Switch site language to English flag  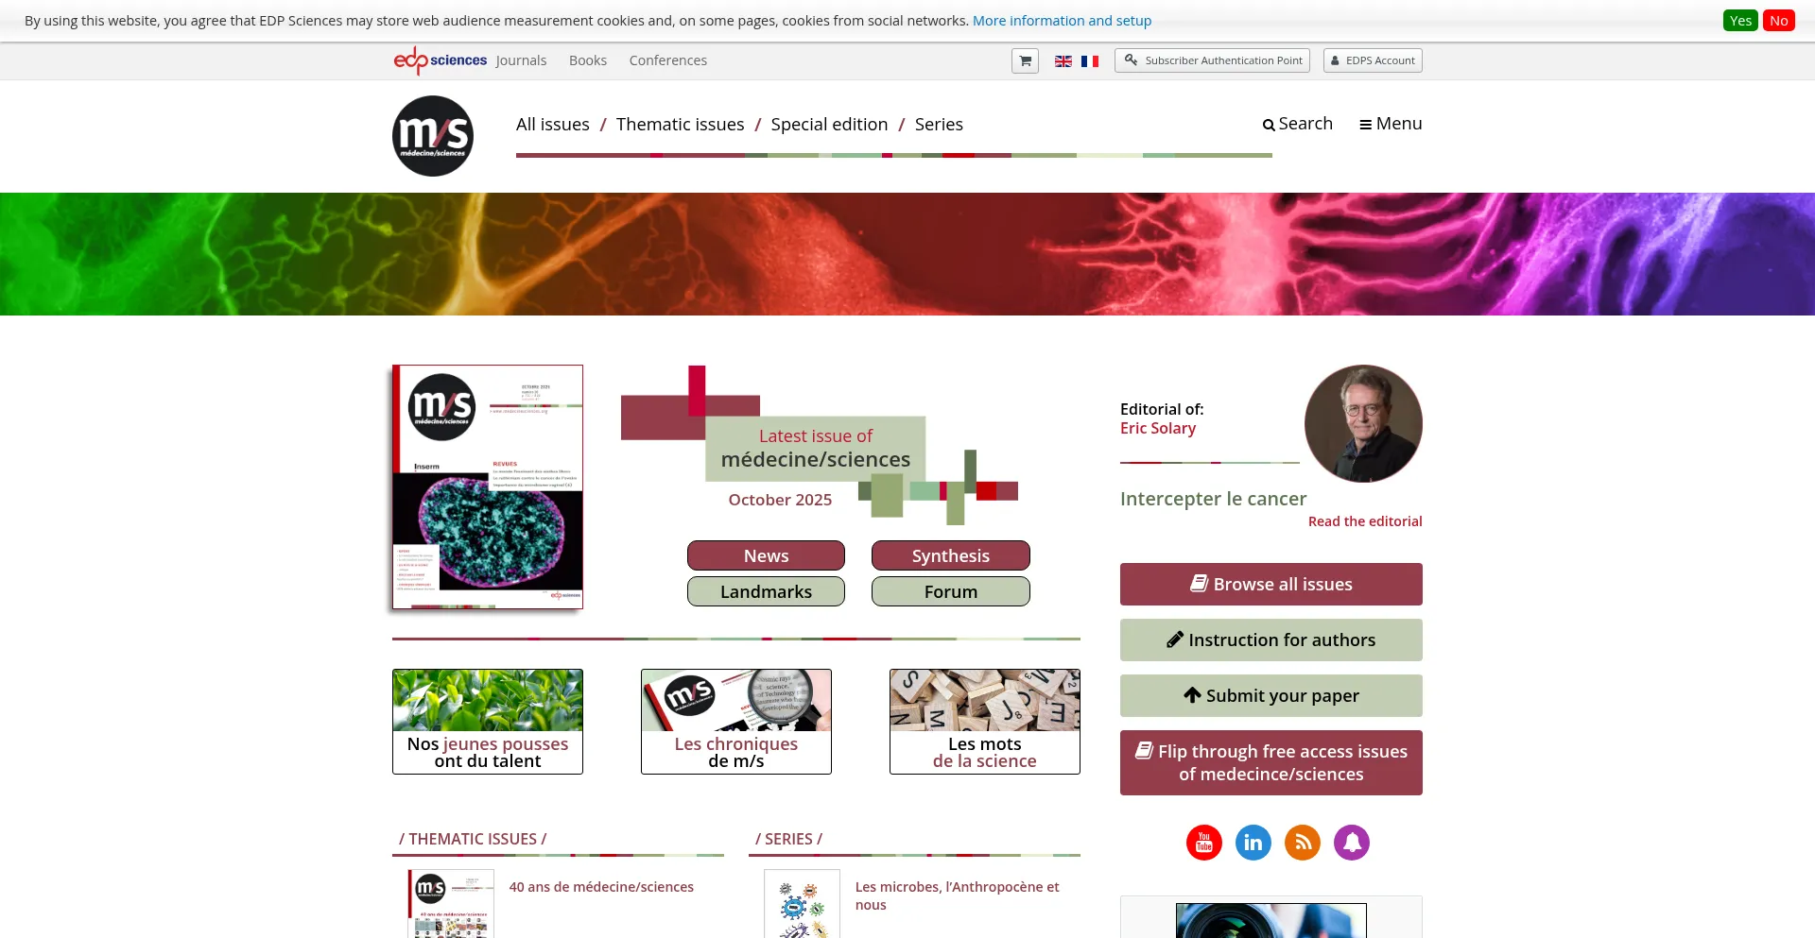click(1063, 61)
